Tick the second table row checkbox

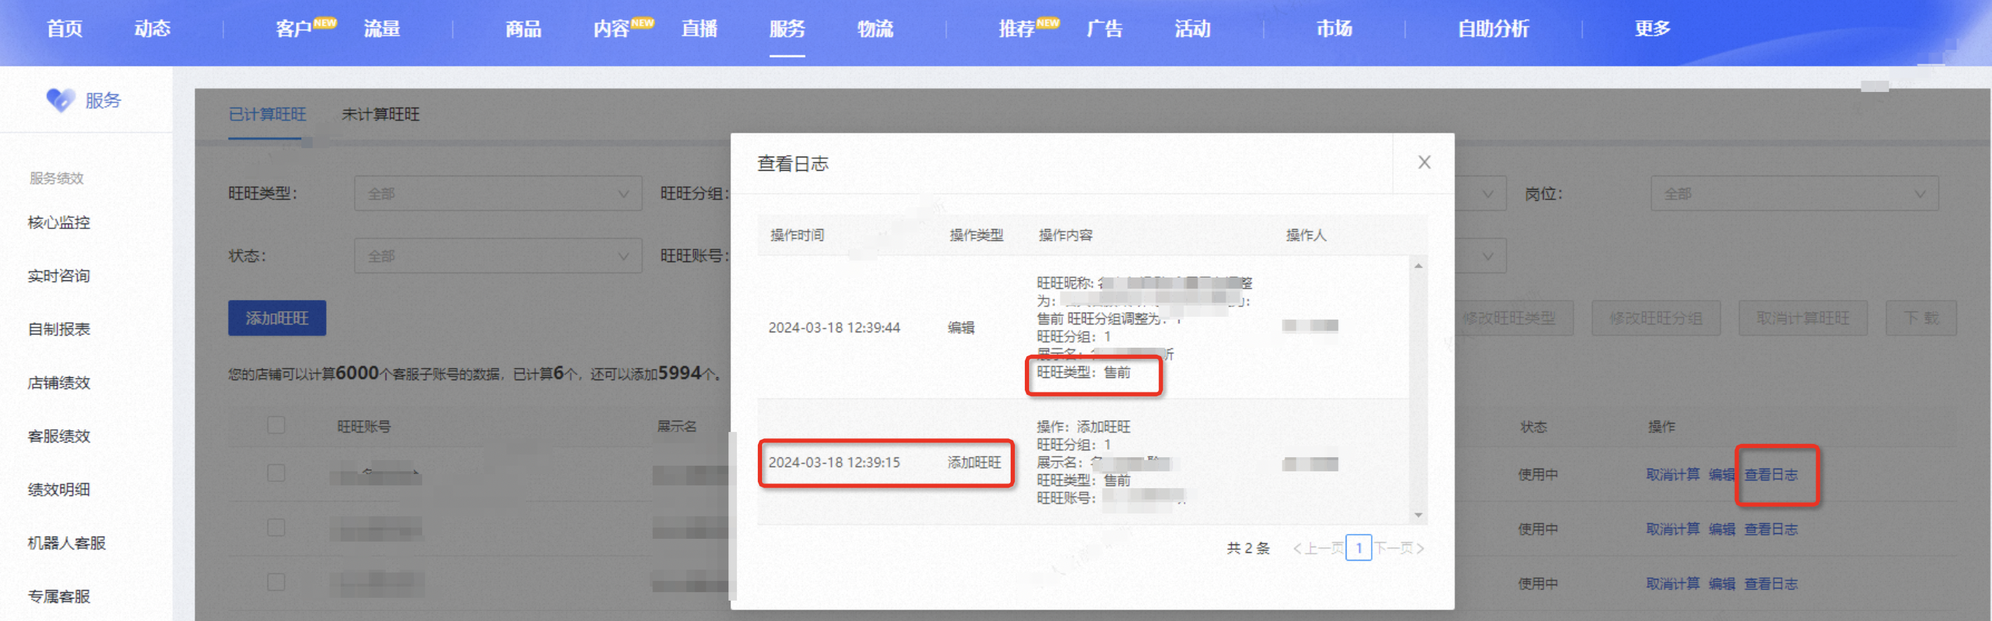tap(276, 528)
